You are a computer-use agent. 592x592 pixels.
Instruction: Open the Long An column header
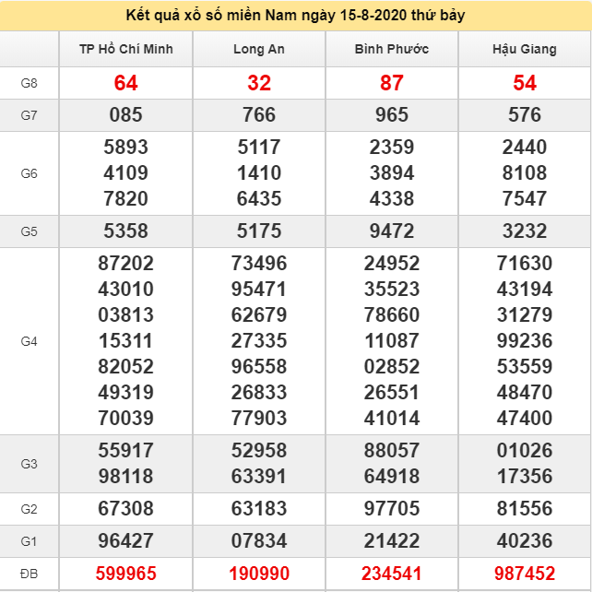point(259,49)
